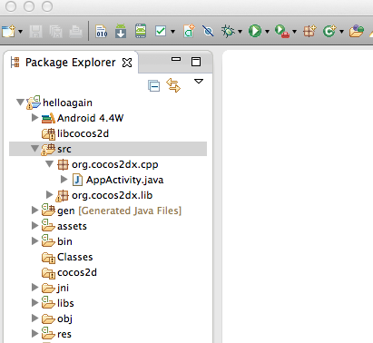Select the libs folder

[65, 303]
